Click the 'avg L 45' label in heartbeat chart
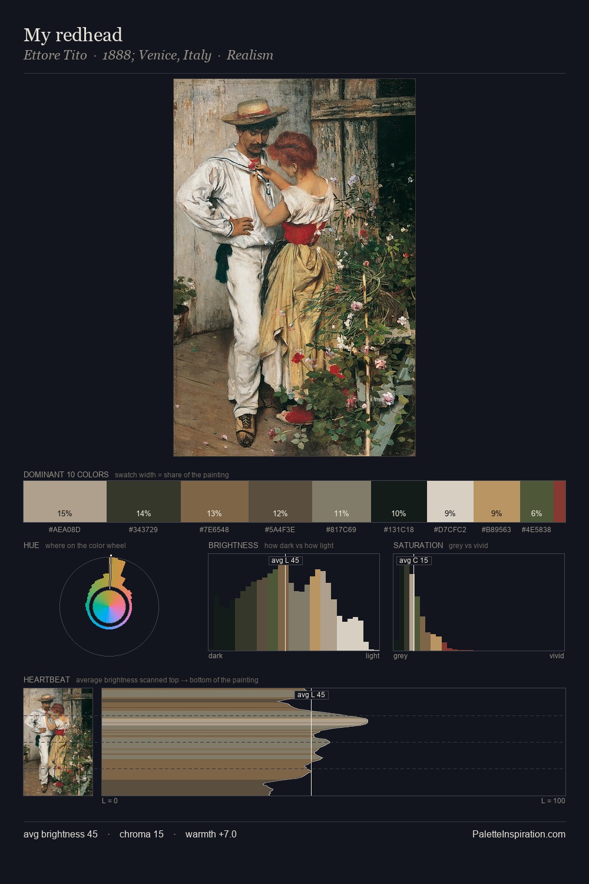The width and height of the screenshot is (589, 884). pos(311,695)
